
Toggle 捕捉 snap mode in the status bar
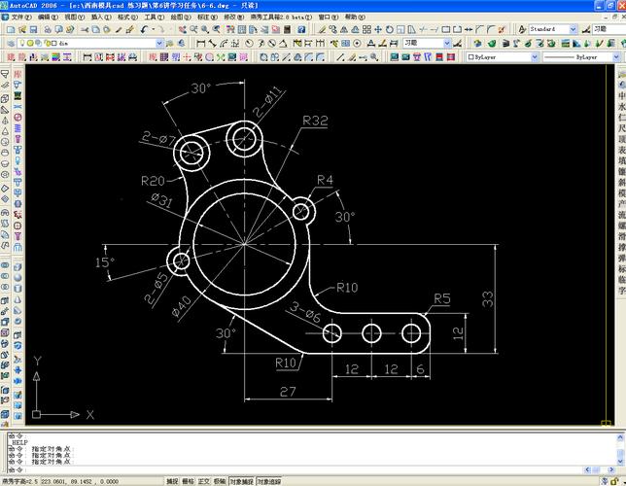172,481
